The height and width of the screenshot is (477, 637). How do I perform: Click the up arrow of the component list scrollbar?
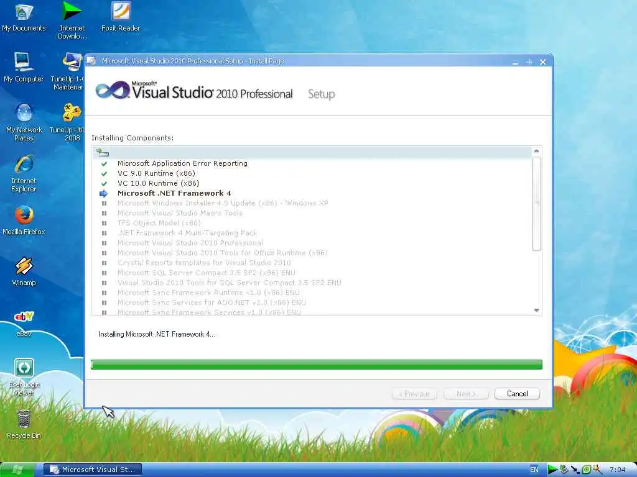(x=536, y=151)
